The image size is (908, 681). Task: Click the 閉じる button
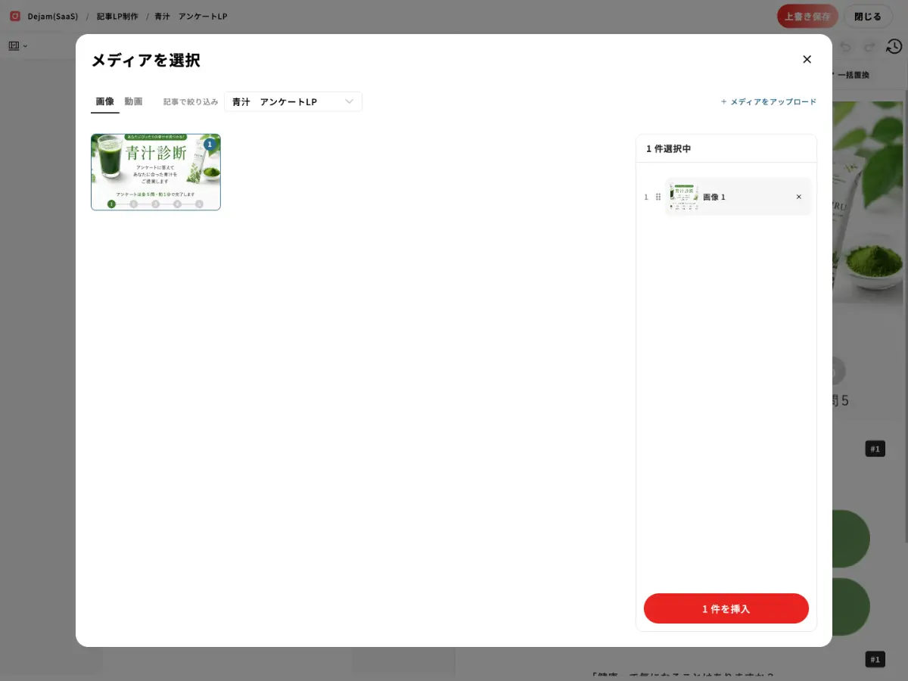pyautogui.click(x=868, y=16)
